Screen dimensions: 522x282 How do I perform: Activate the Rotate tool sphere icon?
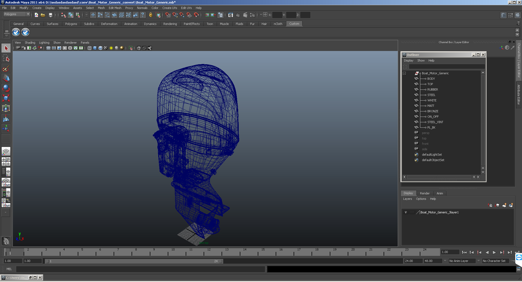6,88
